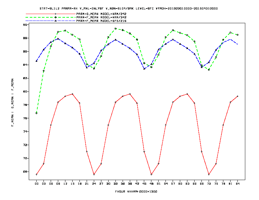Image resolution: width=259 pixels, height=200 pixels.
Task: Click the green circle marker at forecast hour 03
Action: click(43, 71)
